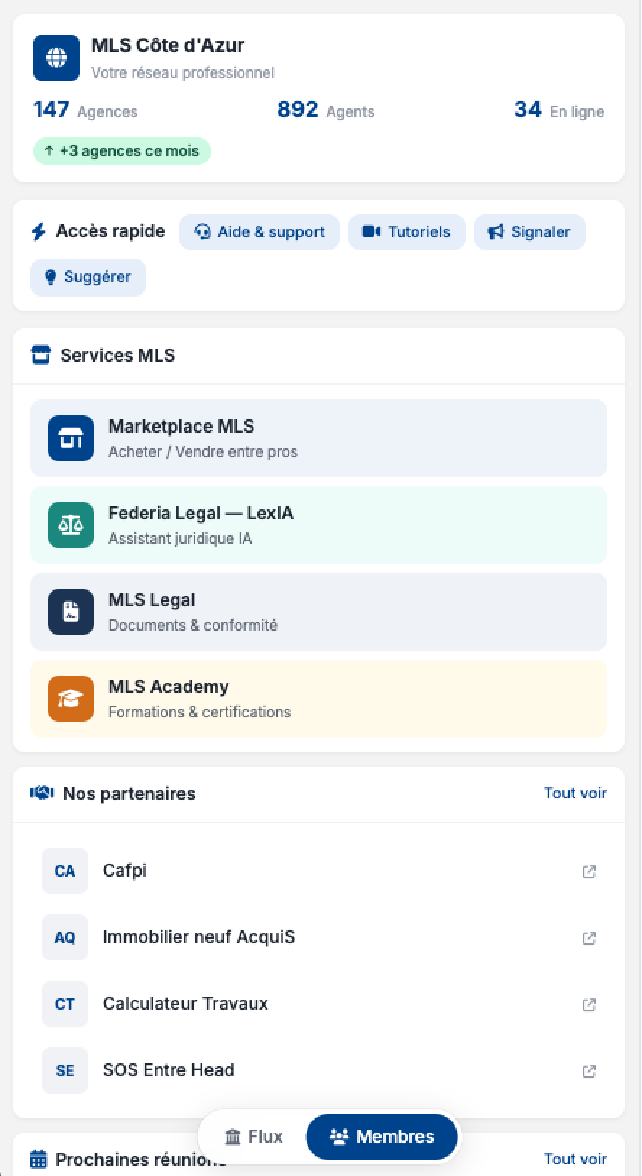Screen dimensions: 642x1176
Task: Click the CA avatar badge for Cafpi
Action: 65,871
